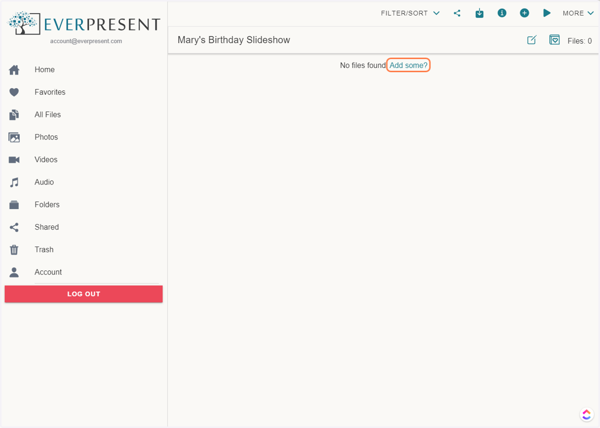Click the plus add icon in toolbar
Image resolution: width=600 pixels, height=428 pixels.
click(524, 13)
